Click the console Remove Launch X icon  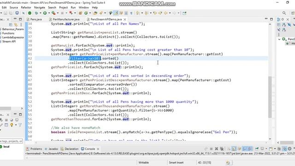[x=217, y=148]
